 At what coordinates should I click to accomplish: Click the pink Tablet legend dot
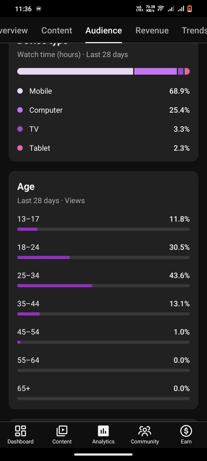(x=20, y=148)
